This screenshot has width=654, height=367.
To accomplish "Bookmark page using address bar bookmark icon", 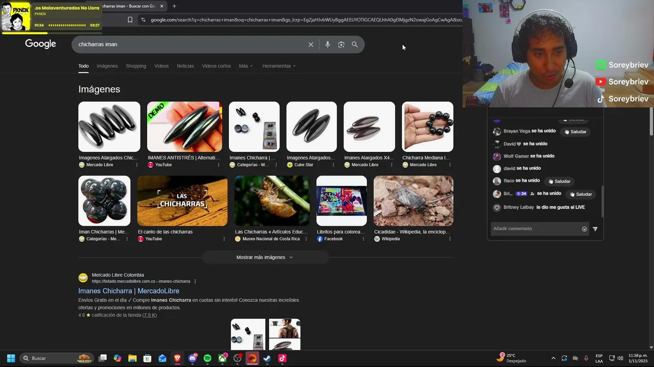I will [130, 20].
